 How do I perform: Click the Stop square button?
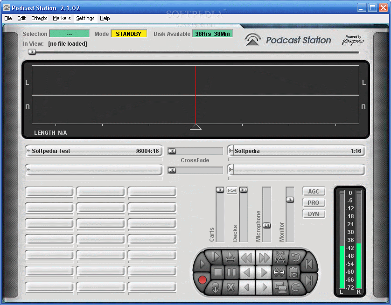(x=218, y=272)
